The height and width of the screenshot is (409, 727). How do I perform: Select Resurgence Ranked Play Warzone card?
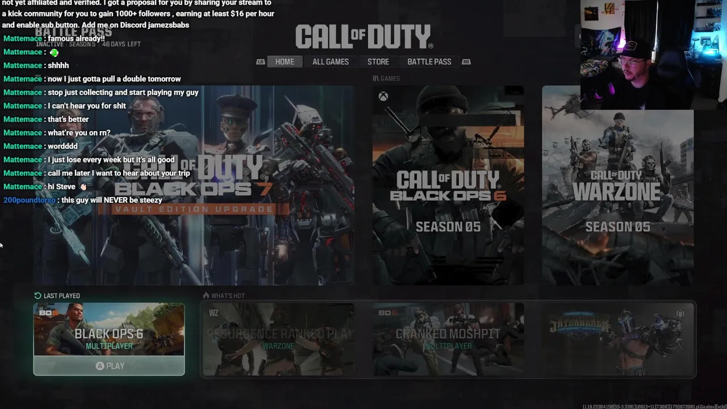[x=278, y=339]
